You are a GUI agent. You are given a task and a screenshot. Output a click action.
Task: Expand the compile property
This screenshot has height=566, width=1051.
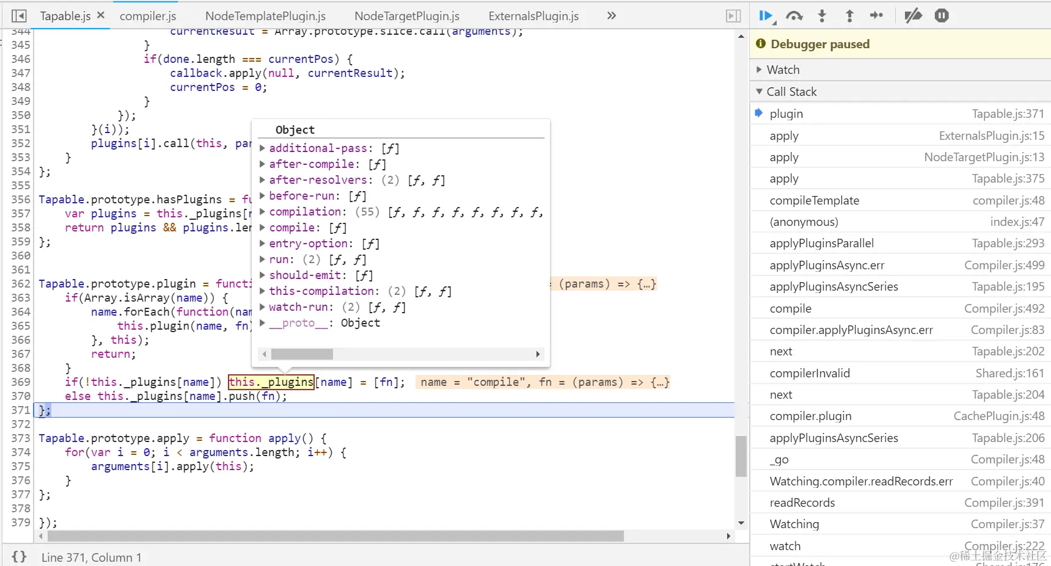pos(262,228)
